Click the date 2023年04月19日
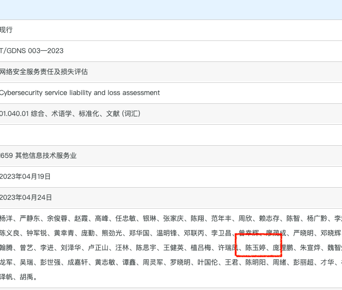Image resolution: width=342 pixels, height=290 pixels. [25, 176]
